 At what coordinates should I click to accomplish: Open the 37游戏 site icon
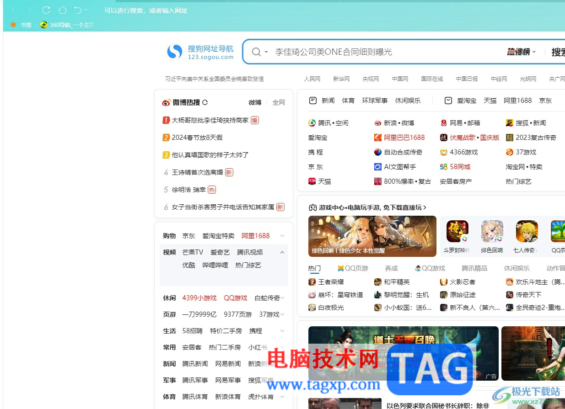[x=510, y=152]
